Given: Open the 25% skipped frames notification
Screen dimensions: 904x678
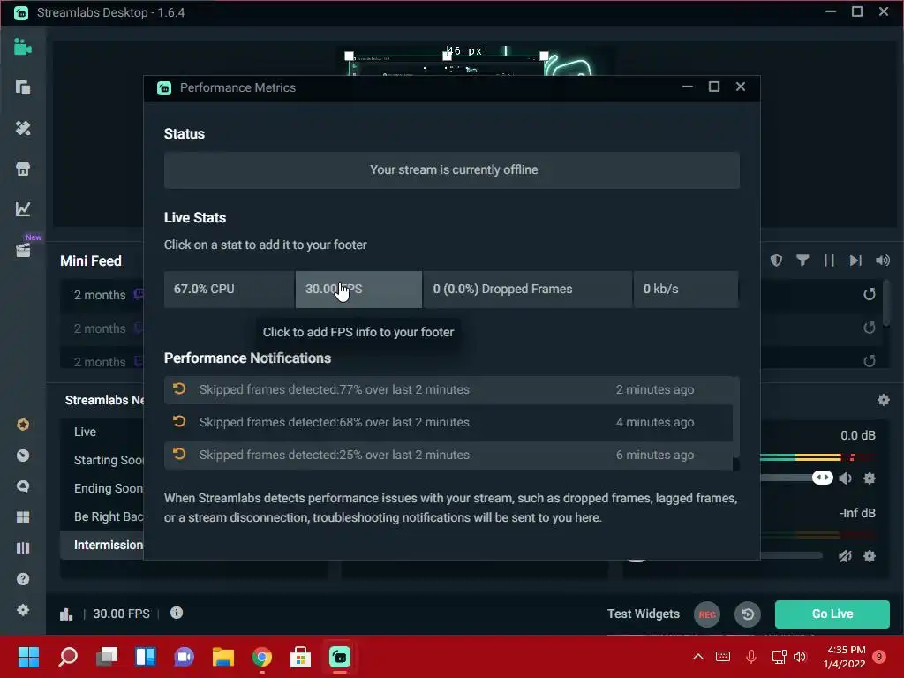Looking at the screenshot, I should pyautogui.click(x=448, y=456).
